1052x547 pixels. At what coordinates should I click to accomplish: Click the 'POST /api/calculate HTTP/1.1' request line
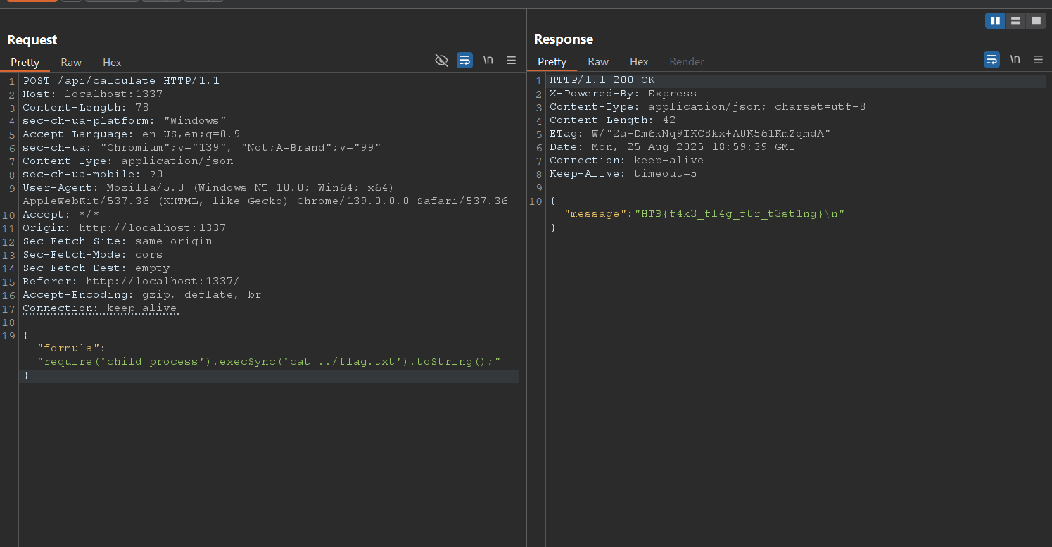[x=121, y=81]
